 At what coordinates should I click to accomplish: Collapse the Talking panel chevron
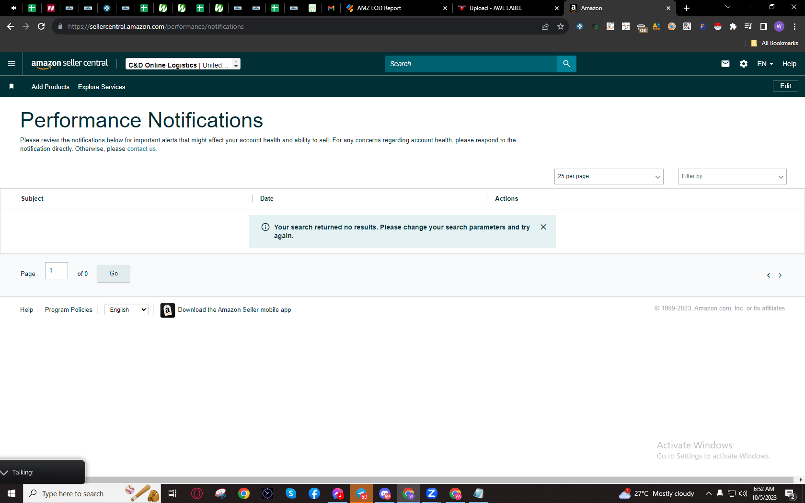coord(5,472)
